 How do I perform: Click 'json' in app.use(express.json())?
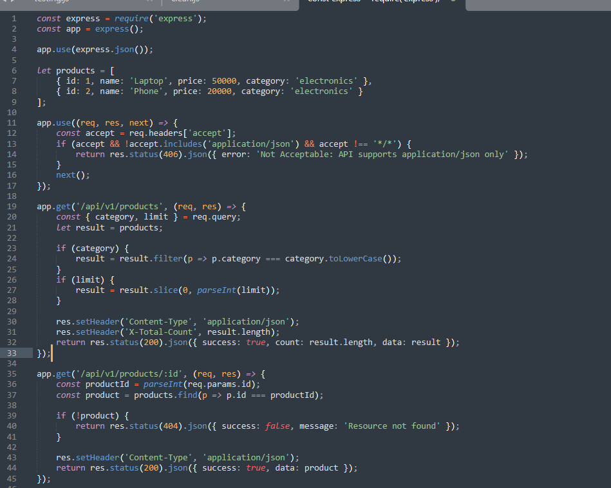[124, 50]
